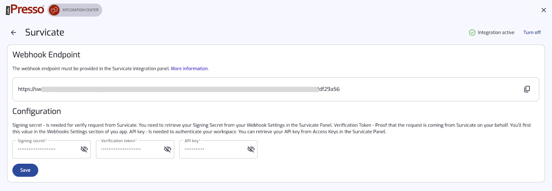Show the Signing secret value
Image resolution: width=552 pixels, height=191 pixels.
pyautogui.click(x=84, y=149)
